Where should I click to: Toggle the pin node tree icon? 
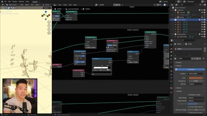point(123,5)
